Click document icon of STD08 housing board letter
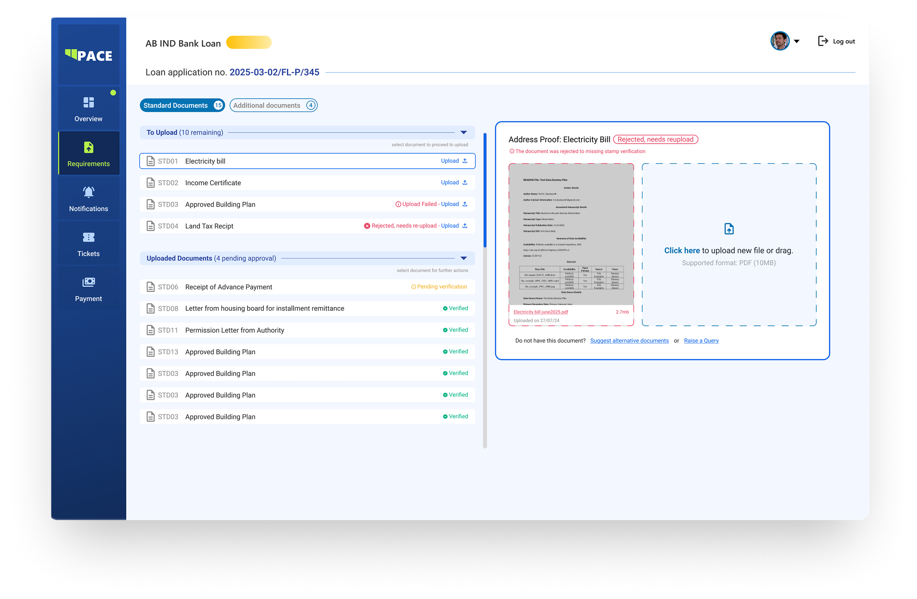917x599 pixels. point(151,309)
